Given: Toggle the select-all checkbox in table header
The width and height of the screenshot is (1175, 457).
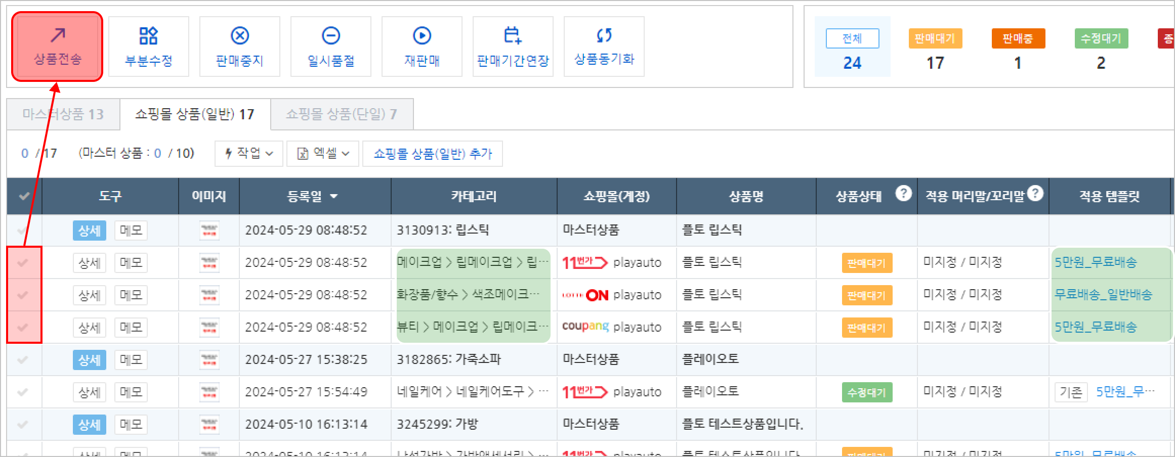Looking at the screenshot, I should (24, 196).
